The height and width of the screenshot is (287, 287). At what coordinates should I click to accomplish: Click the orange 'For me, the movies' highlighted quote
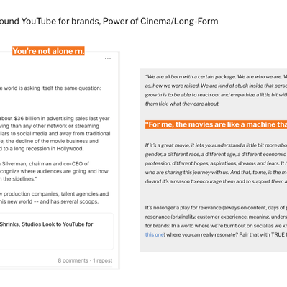216,124
